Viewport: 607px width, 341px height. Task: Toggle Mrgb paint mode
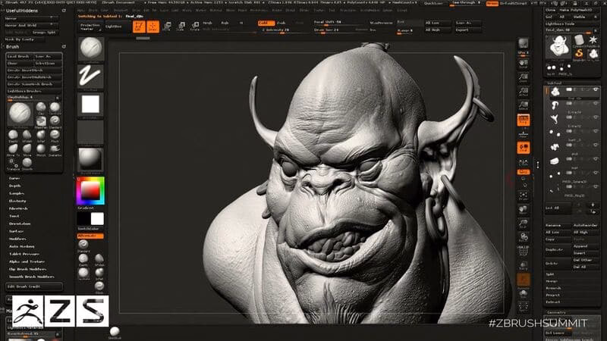pyautogui.click(x=207, y=23)
